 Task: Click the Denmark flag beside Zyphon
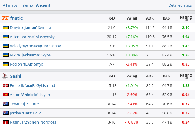[6, 122]
